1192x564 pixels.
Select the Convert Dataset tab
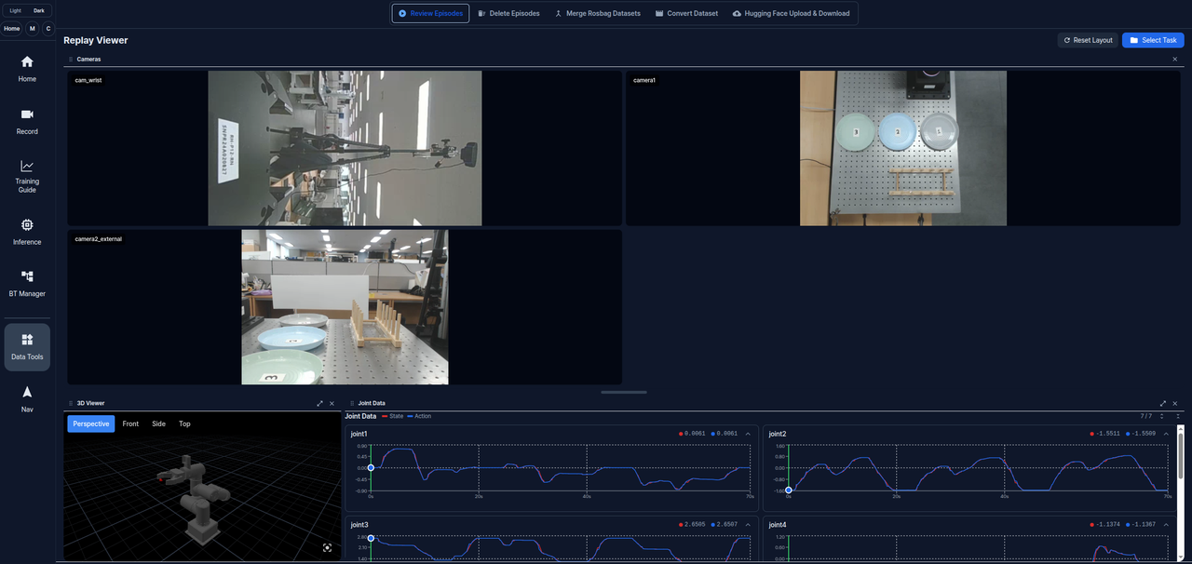tap(686, 13)
